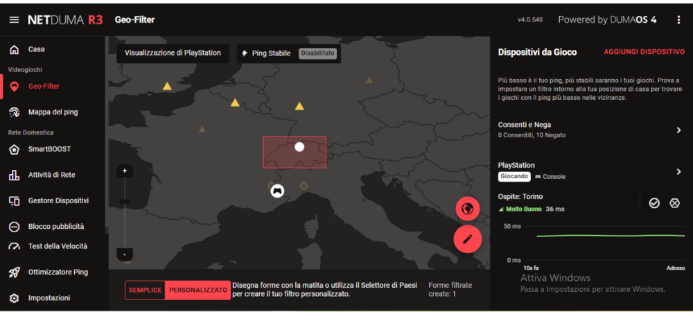The height and width of the screenshot is (312, 693).
Task: Click the red filter rectangle on map
Action: point(295,152)
